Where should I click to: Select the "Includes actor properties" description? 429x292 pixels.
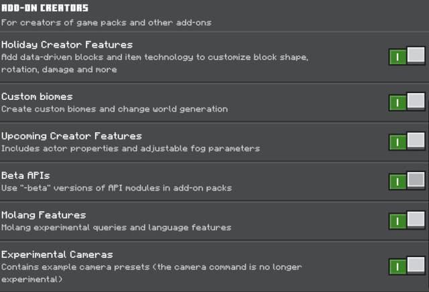tap(130, 148)
